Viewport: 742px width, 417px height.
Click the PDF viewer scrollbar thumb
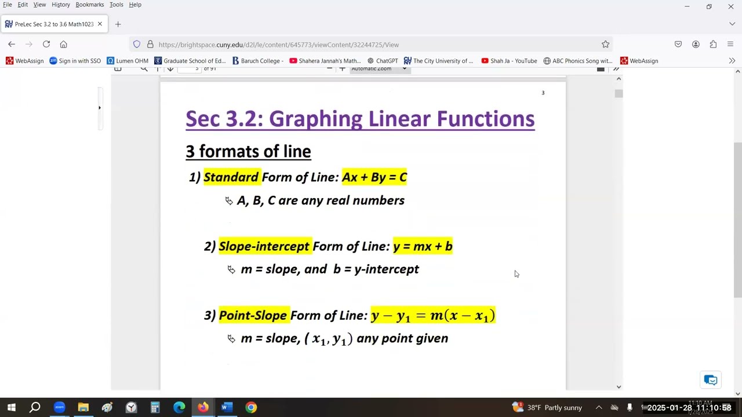coord(619,93)
